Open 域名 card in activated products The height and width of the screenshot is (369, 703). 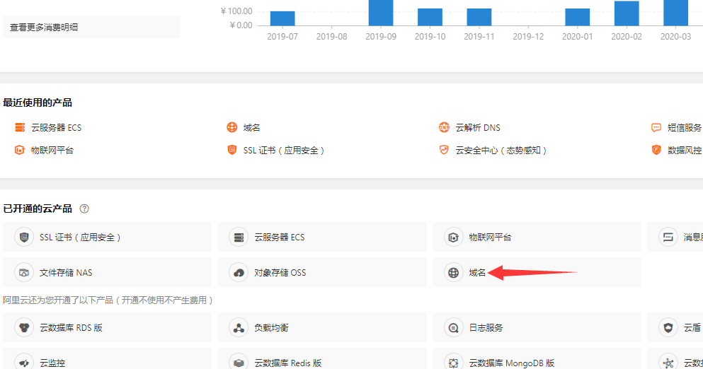click(537, 272)
